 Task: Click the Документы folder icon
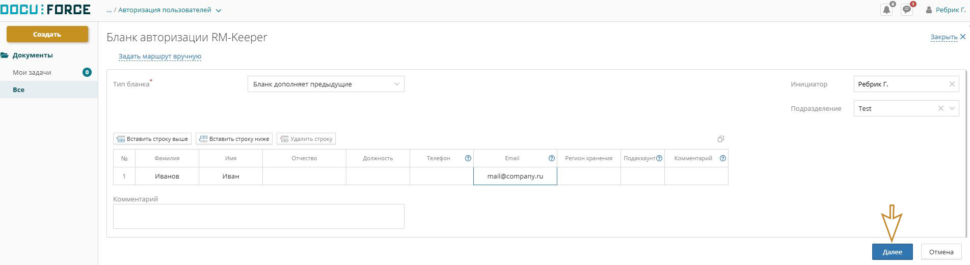(5, 55)
